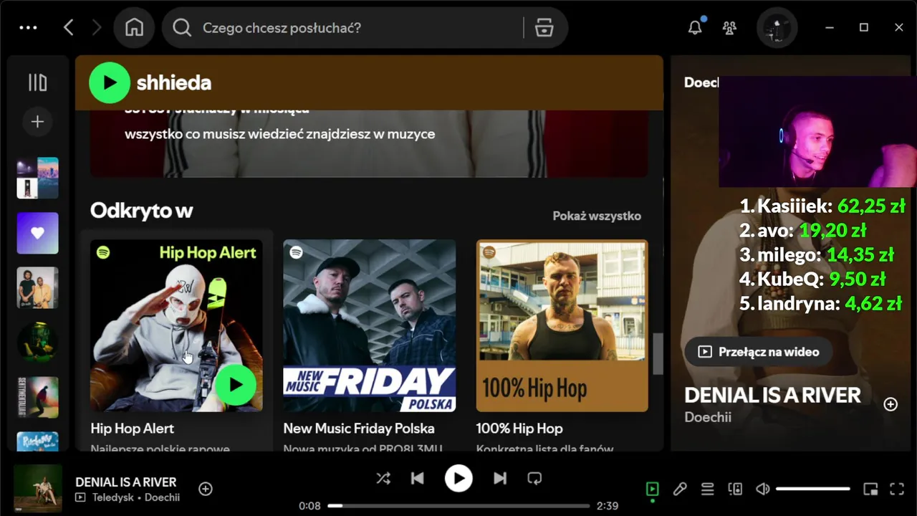Open the three-dots app menu
This screenshot has height=516, width=917.
tap(28, 28)
